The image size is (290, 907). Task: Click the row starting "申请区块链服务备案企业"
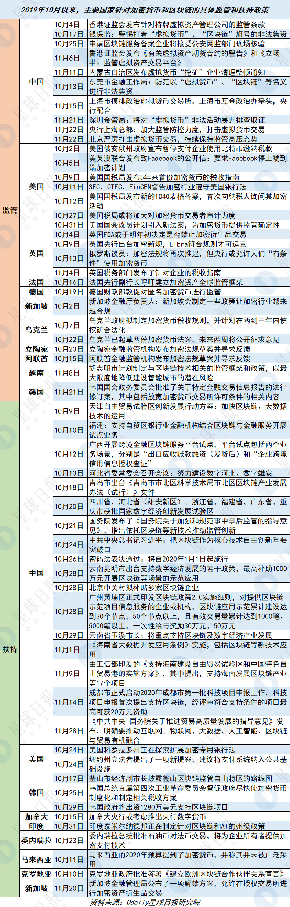click(189, 44)
